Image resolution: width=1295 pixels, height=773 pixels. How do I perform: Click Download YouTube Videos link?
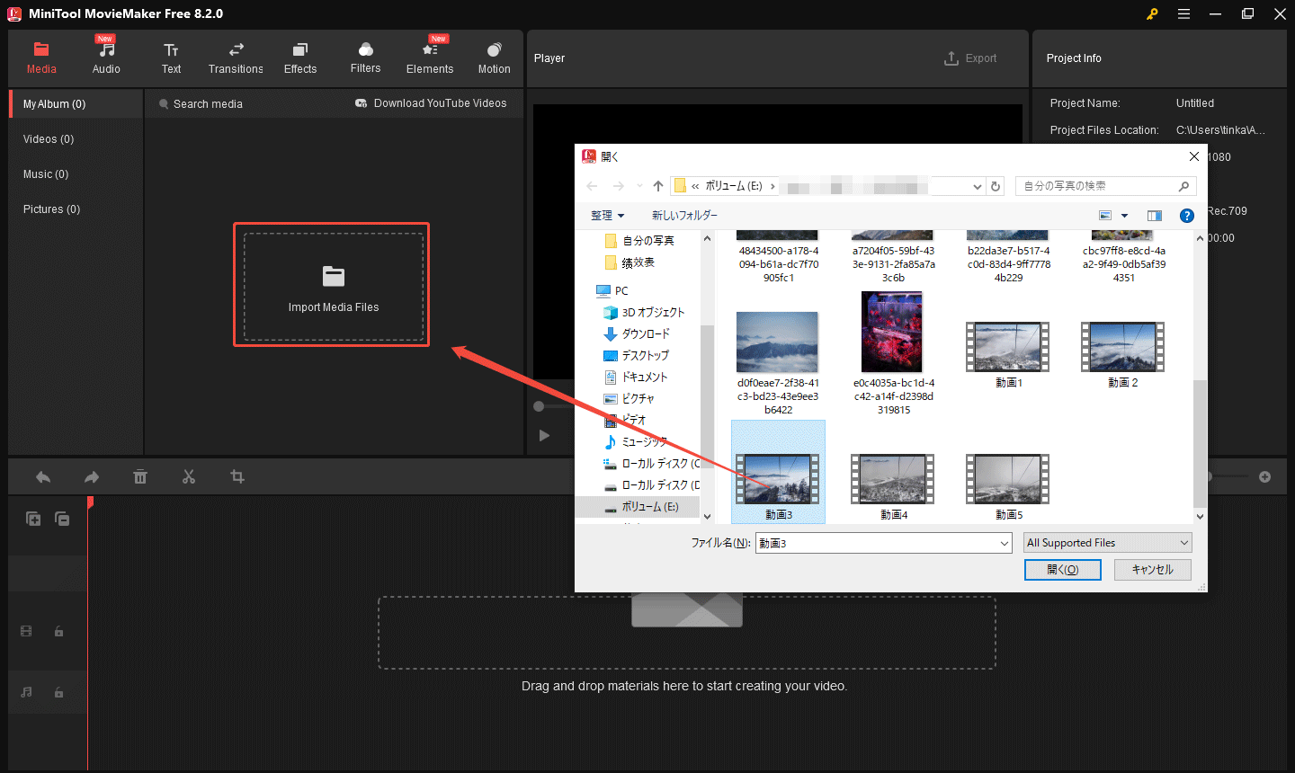pos(431,103)
